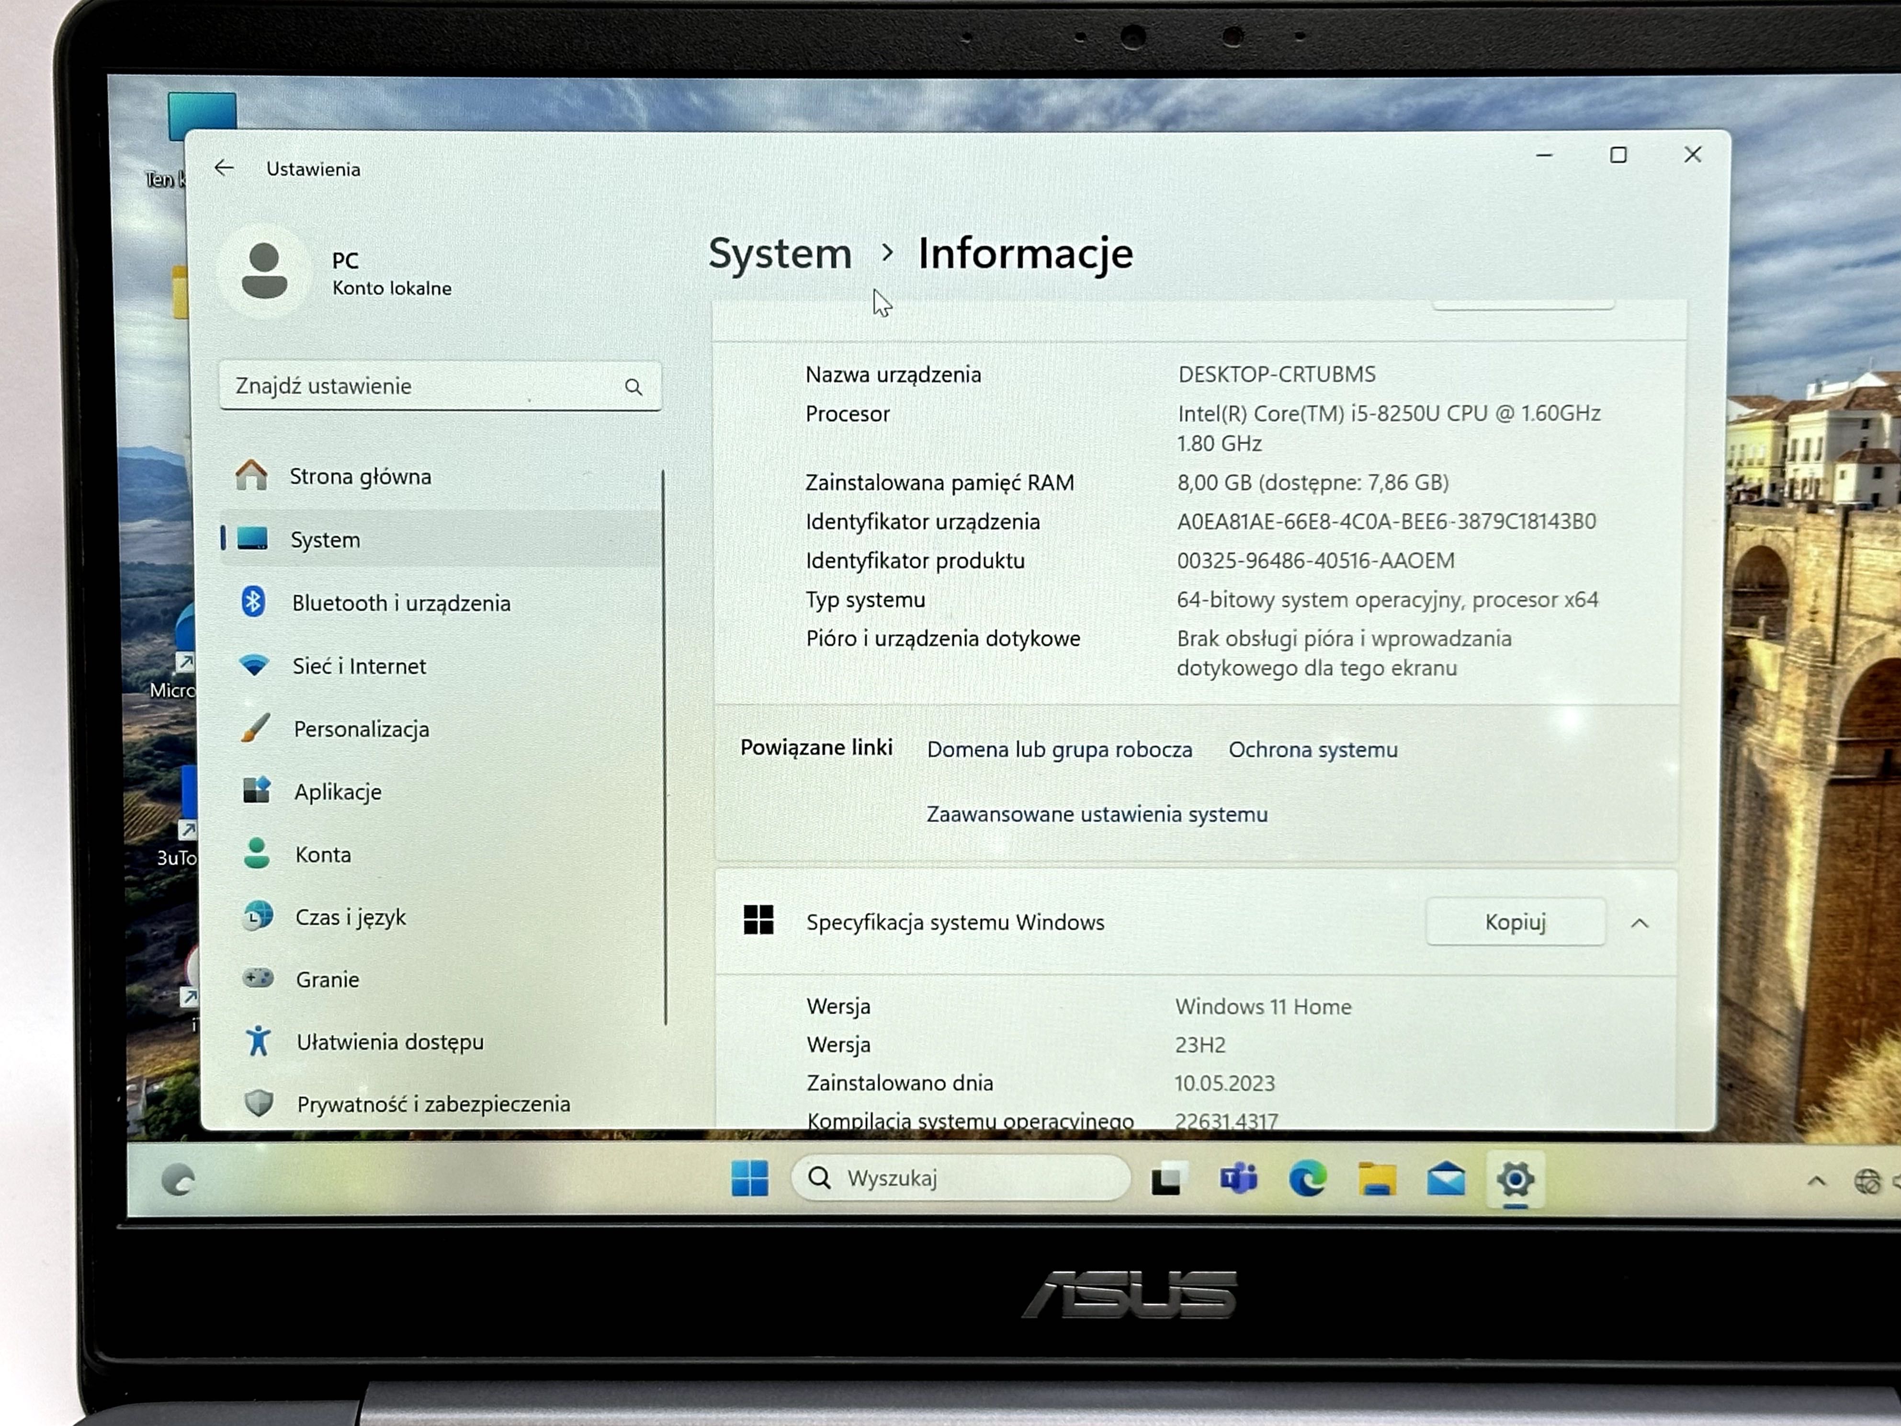
Task: Click the PC user account avatar
Action: click(264, 271)
